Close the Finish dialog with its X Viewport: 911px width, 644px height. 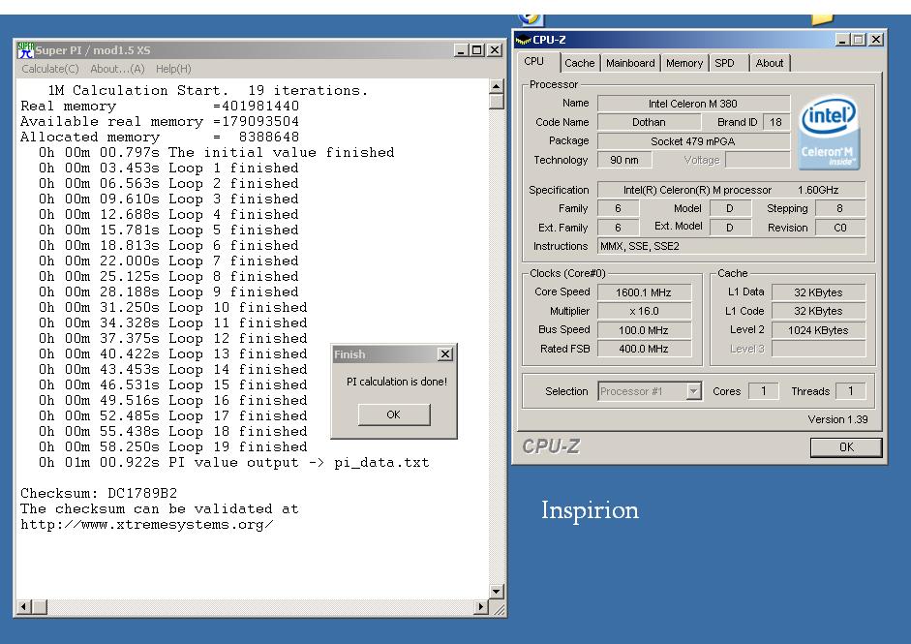tap(445, 354)
